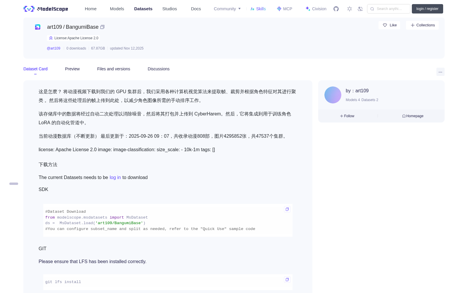
Task: Expand the Community dropdown menu
Action: [x=227, y=9]
